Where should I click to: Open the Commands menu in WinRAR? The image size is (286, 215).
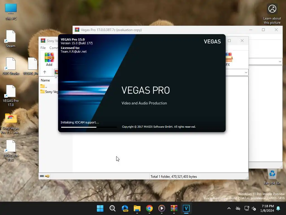pos(54,48)
